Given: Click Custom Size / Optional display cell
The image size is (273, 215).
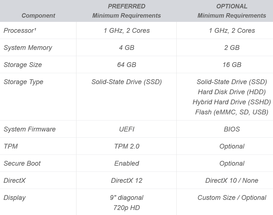Looking at the screenshot, I should pyautogui.click(x=232, y=198).
